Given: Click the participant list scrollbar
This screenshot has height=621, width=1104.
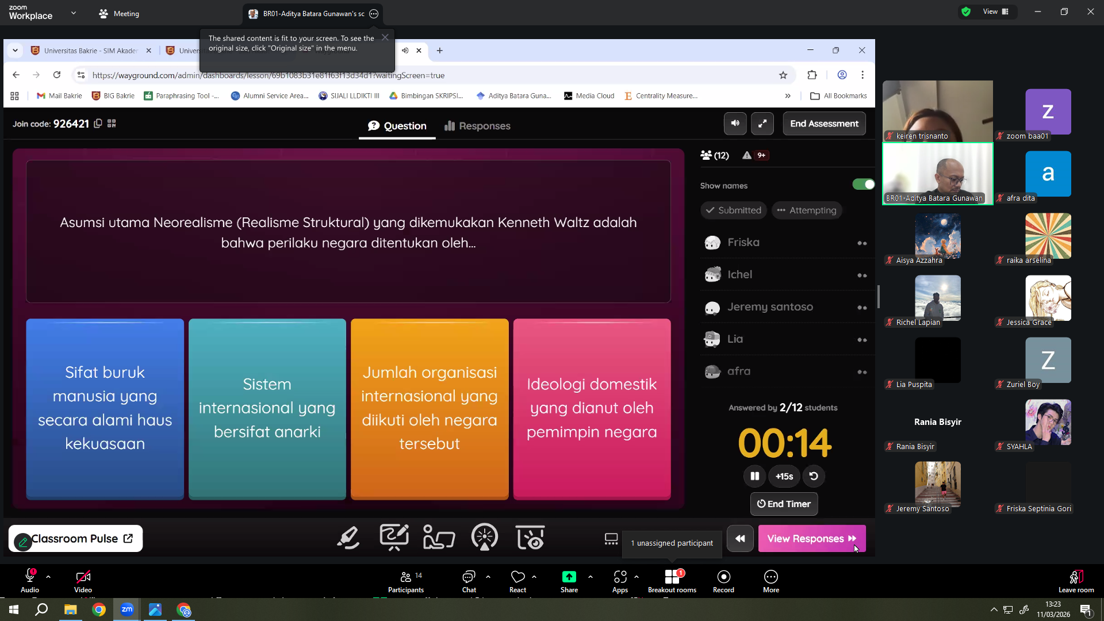Looking at the screenshot, I should 878,296.
